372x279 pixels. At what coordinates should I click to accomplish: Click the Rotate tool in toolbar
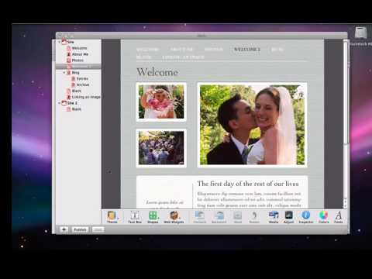(254, 217)
